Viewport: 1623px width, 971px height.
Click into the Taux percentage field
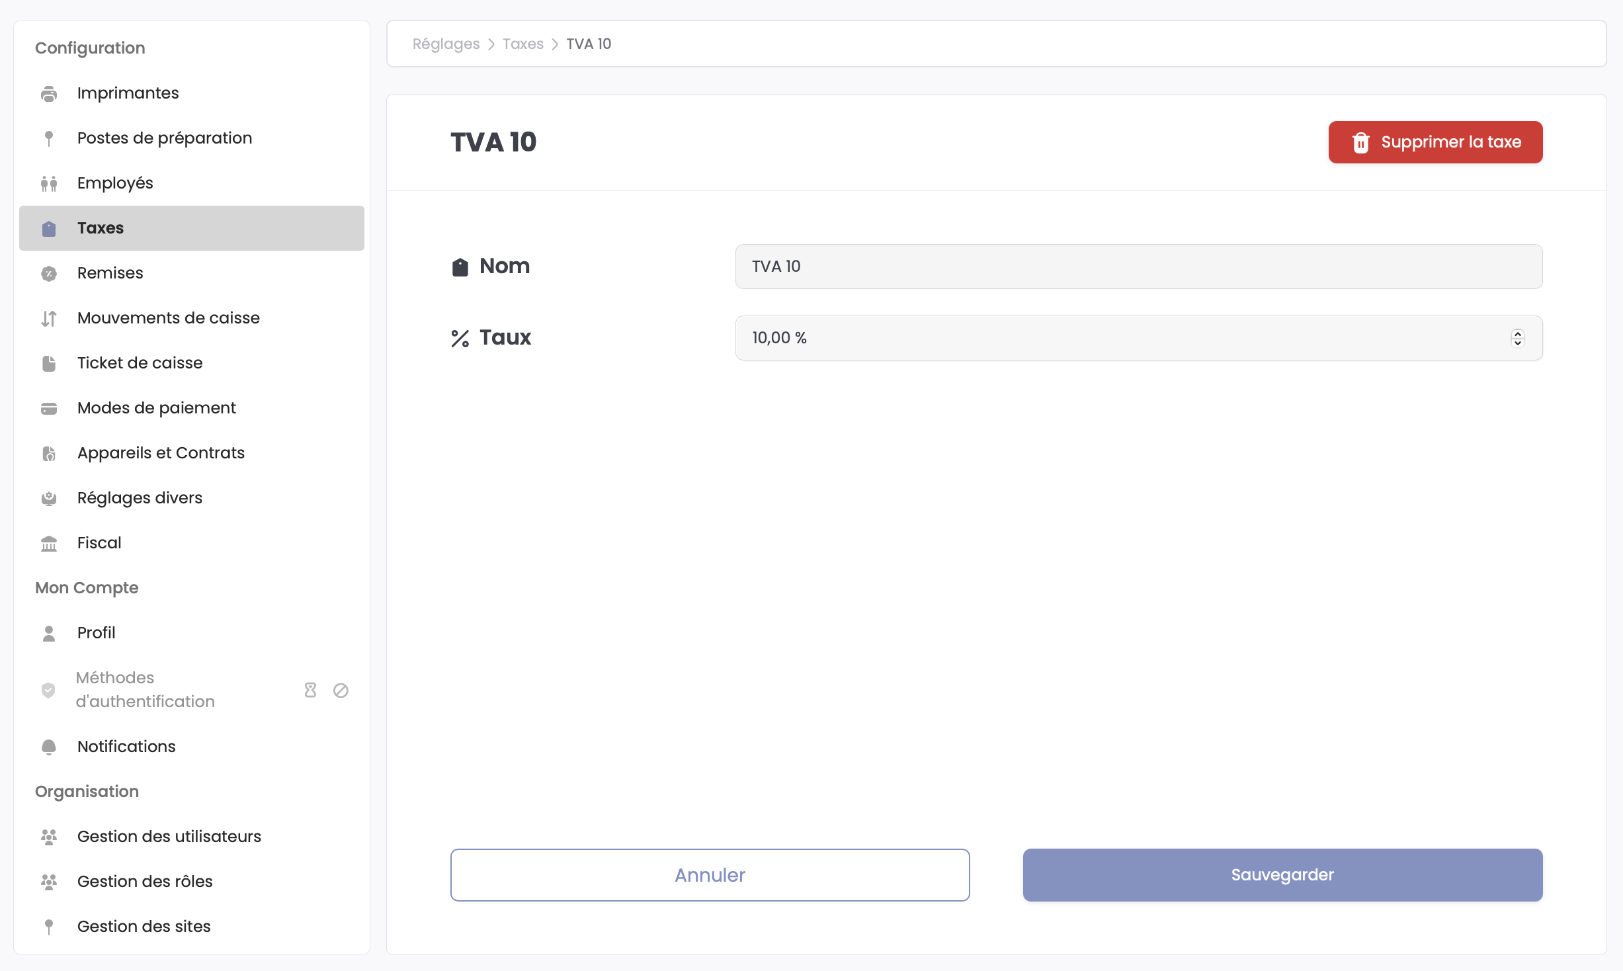[1118, 338]
